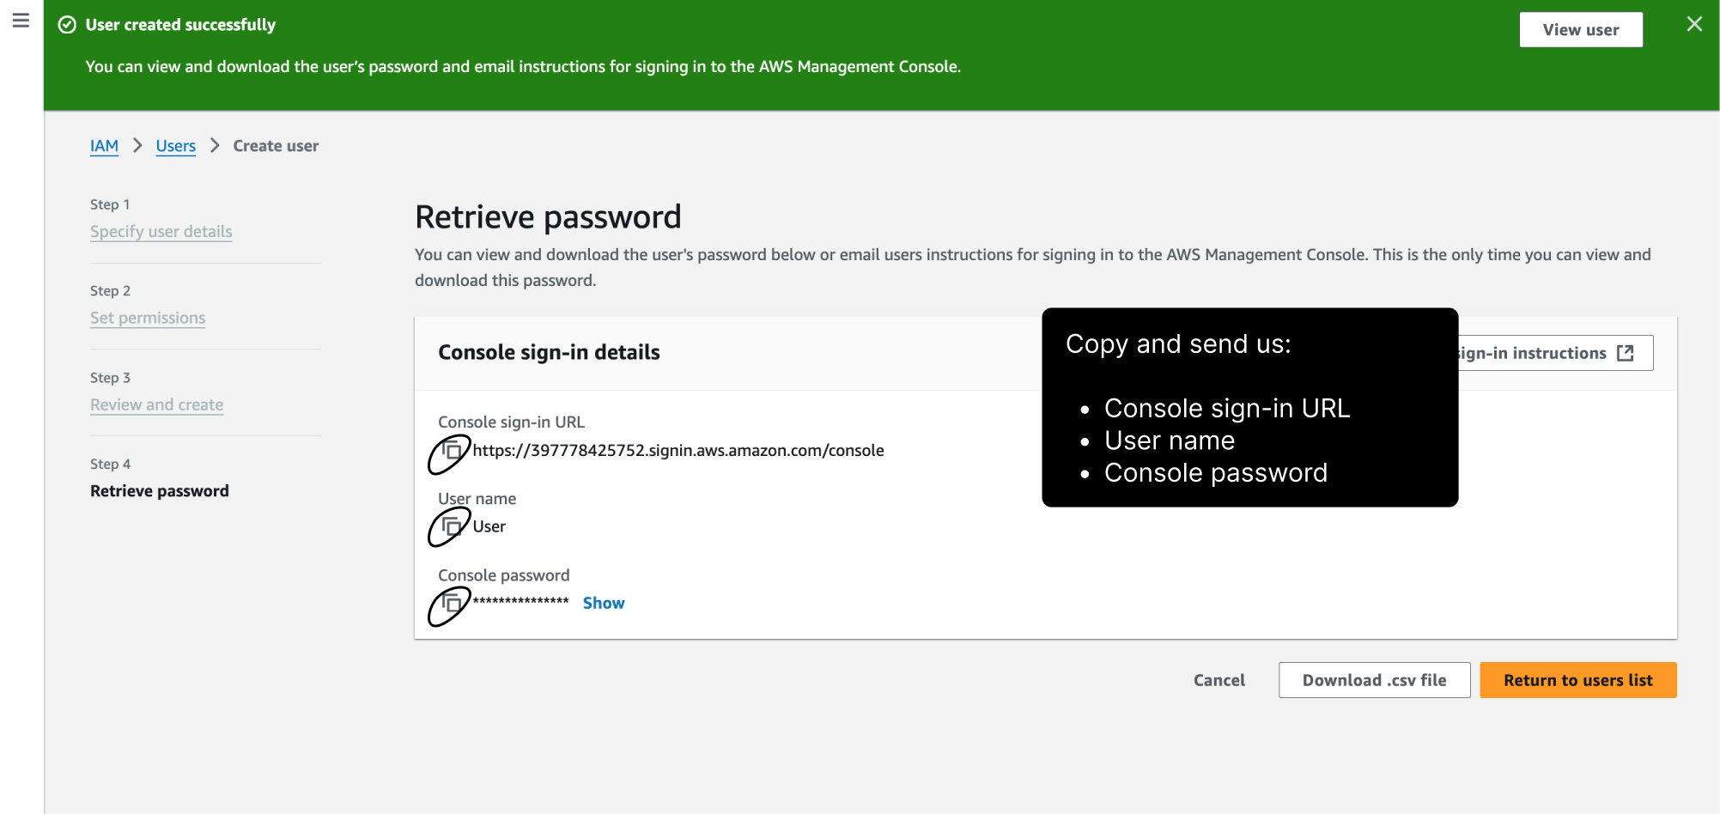
Task: Click the View user button
Action: point(1581,29)
